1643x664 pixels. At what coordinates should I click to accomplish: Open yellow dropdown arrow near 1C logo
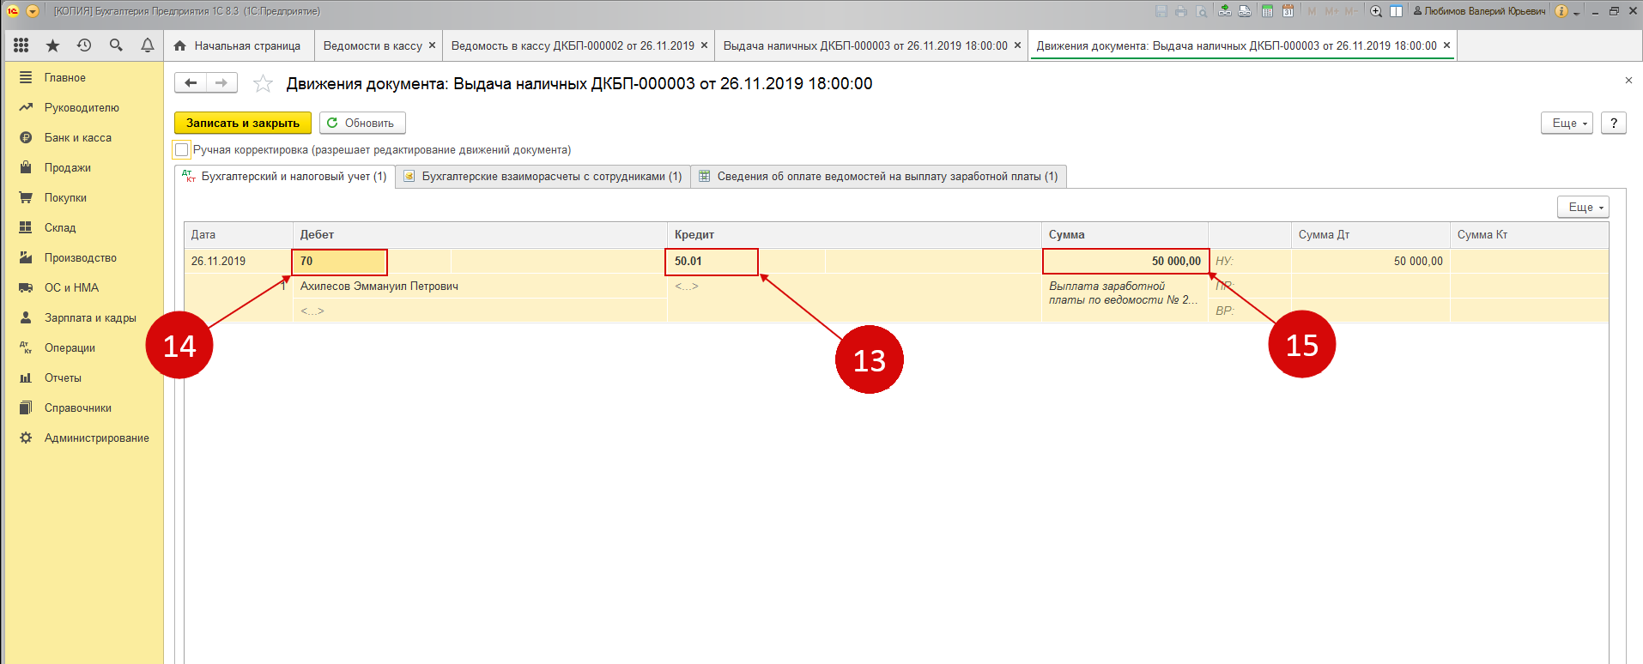(x=33, y=11)
